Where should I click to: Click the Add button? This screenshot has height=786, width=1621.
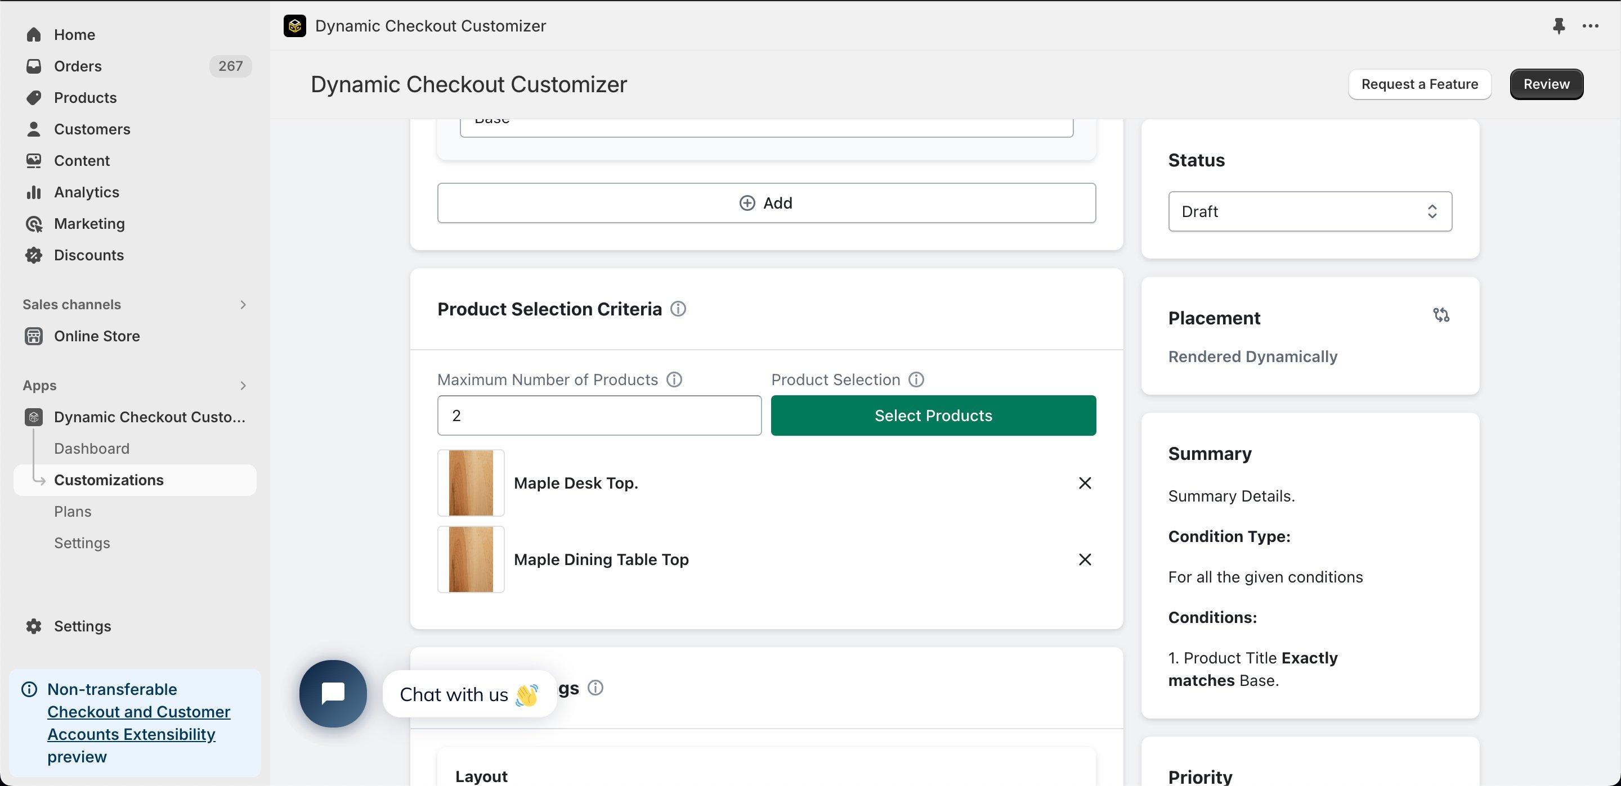coord(767,202)
